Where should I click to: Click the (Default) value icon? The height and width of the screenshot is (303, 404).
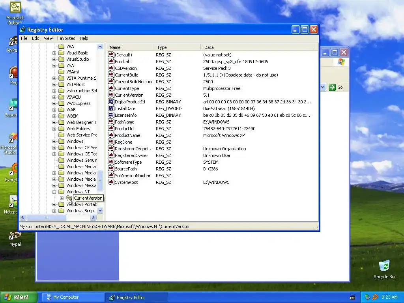pyautogui.click(x=111, y=54)
